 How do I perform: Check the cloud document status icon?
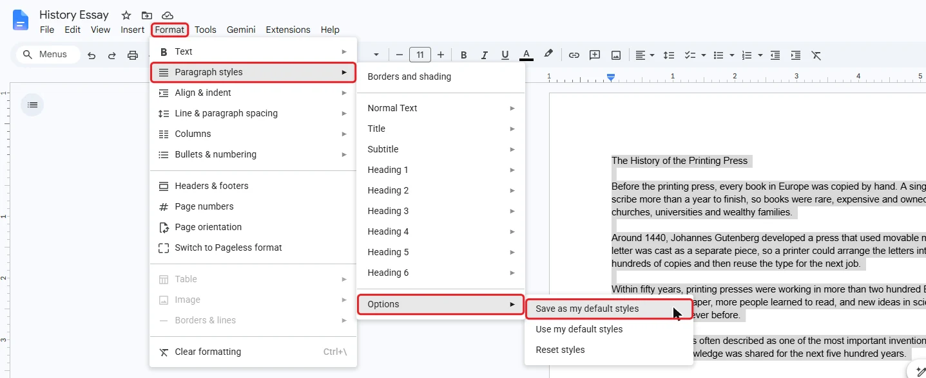point(168,15)
